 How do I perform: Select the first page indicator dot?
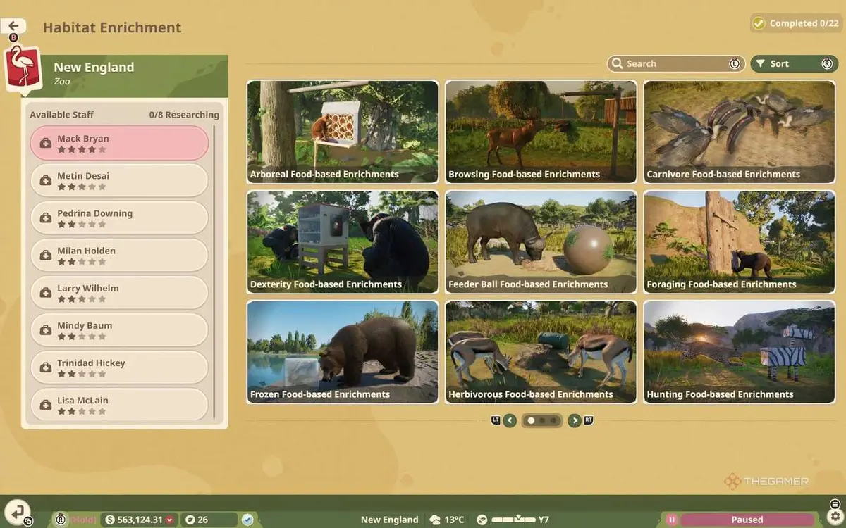point(531,420)
